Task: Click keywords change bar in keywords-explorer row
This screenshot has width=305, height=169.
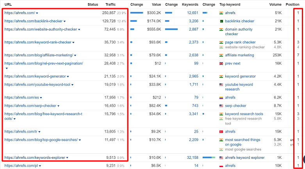Action: [209, 158]
